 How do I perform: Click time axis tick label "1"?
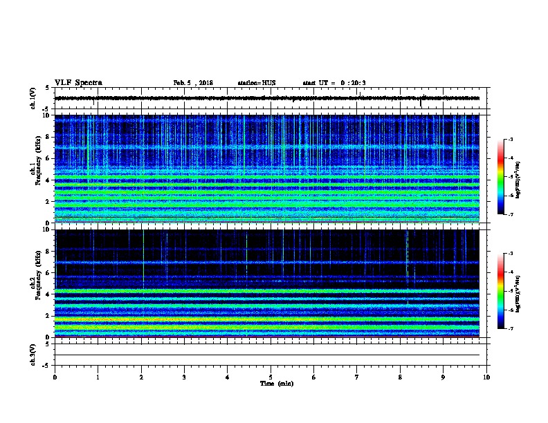[98, 377]
